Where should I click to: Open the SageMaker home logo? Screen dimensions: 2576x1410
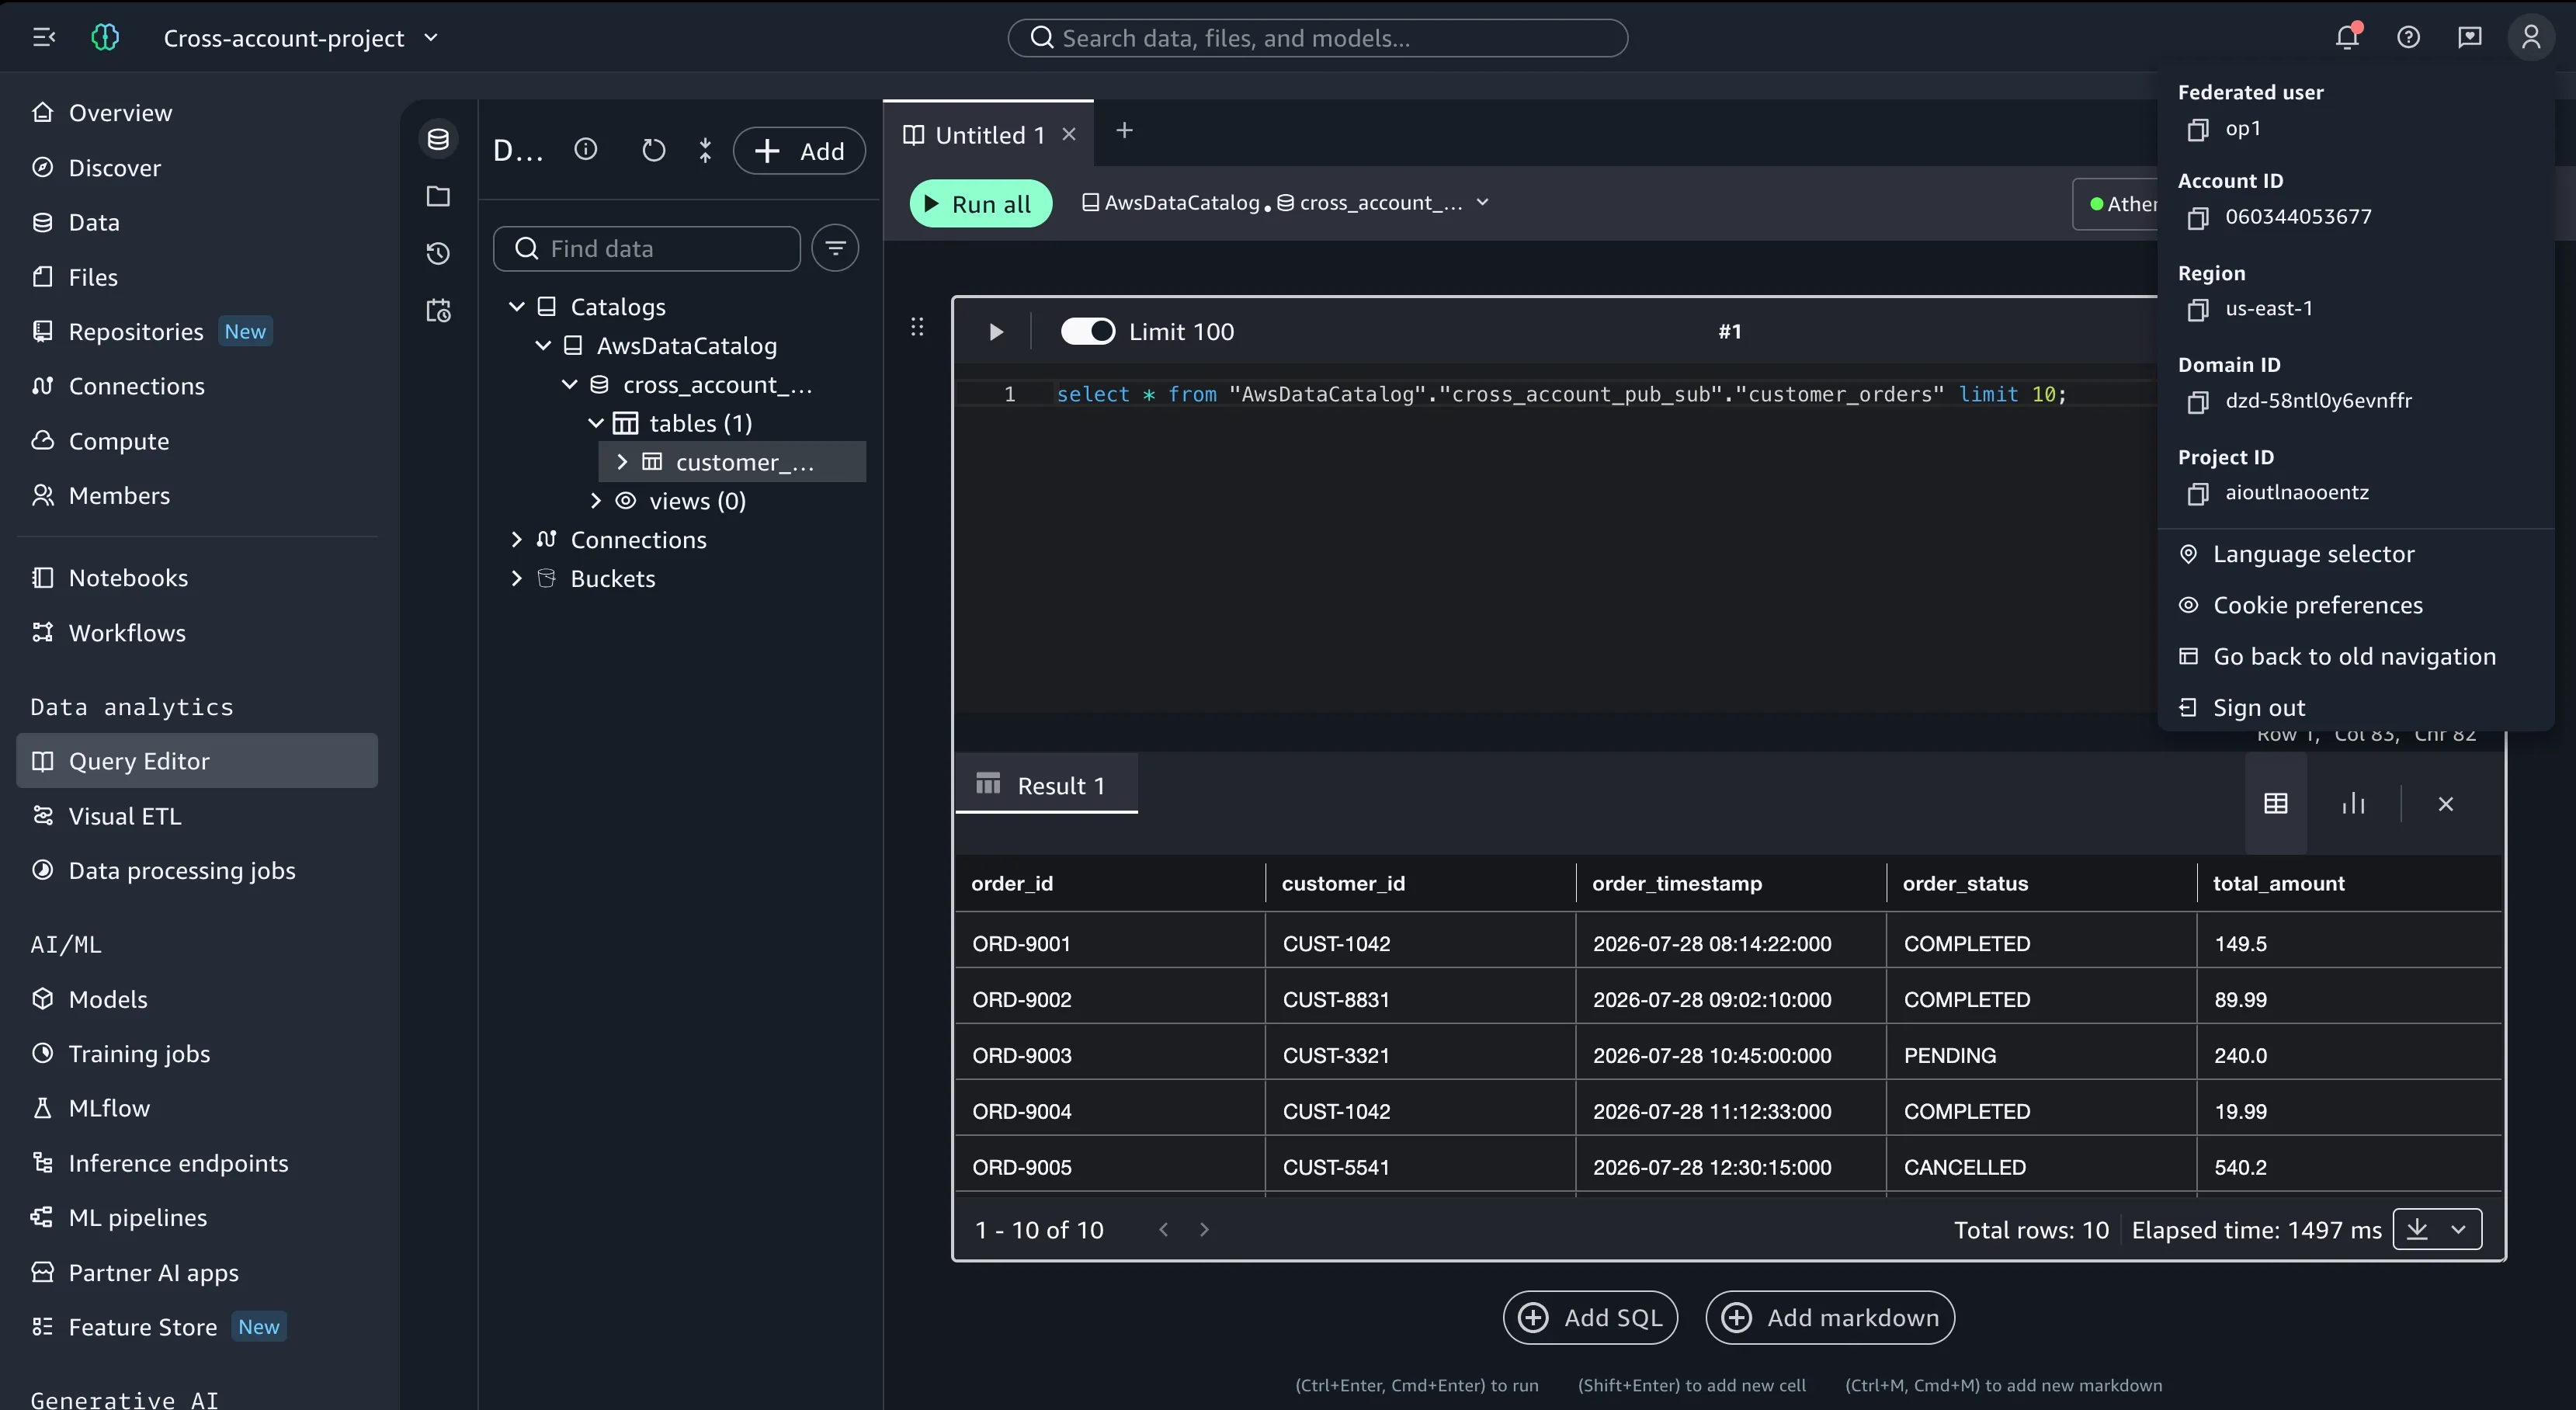tap(105, 38)
